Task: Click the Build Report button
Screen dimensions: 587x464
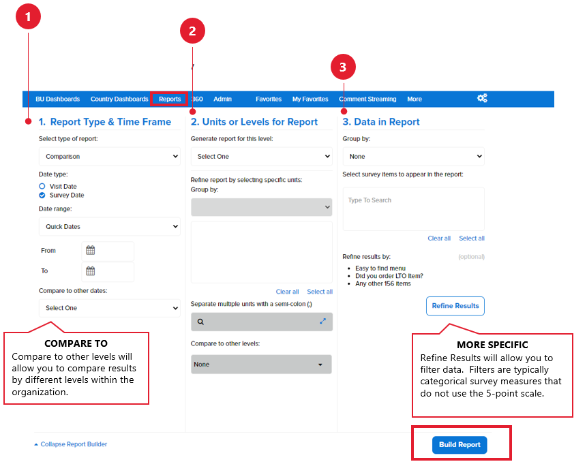Action: 460,445
